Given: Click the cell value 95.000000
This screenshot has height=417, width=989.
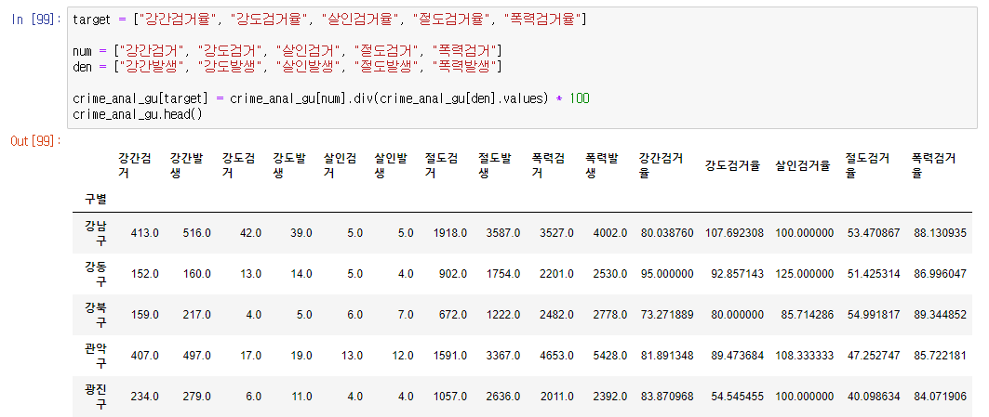Looking at the screenshot, I should pos(667,274).
